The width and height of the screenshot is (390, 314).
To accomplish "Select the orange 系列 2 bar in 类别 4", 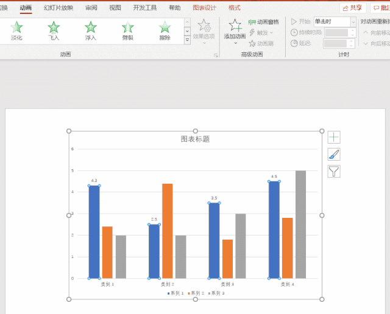I will pos(287,248).
